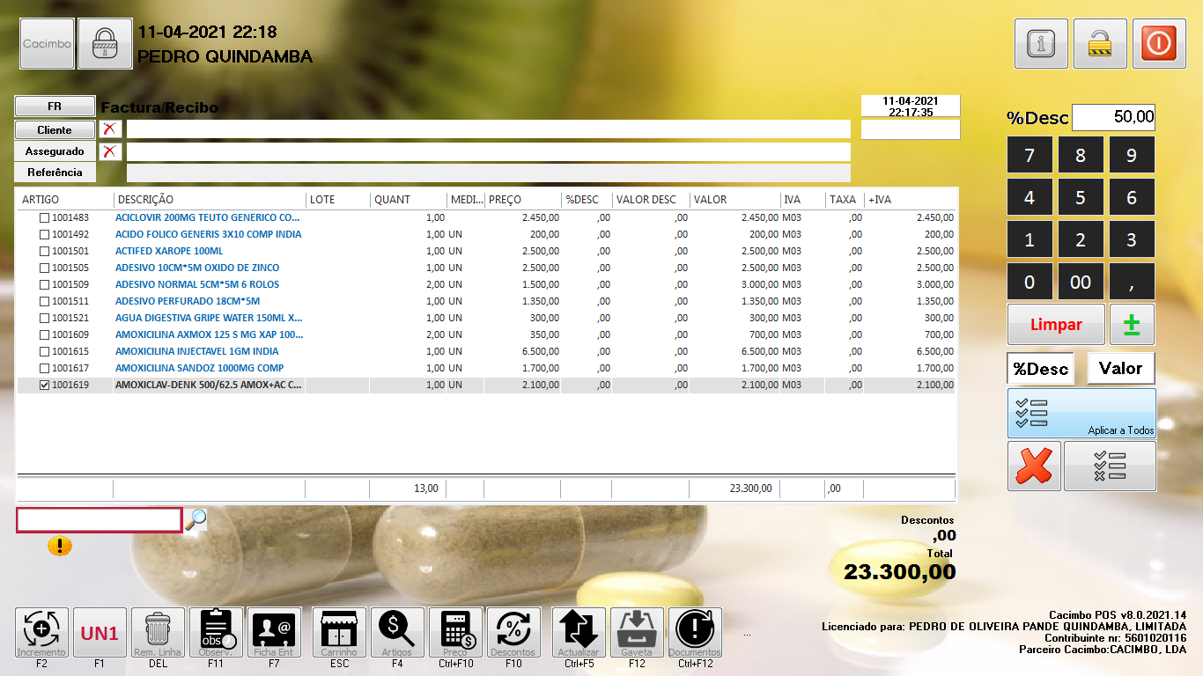Open the Artigos search icon
Image resolution: width=1203 pixels, height=676 pixels.
(397, 632)
